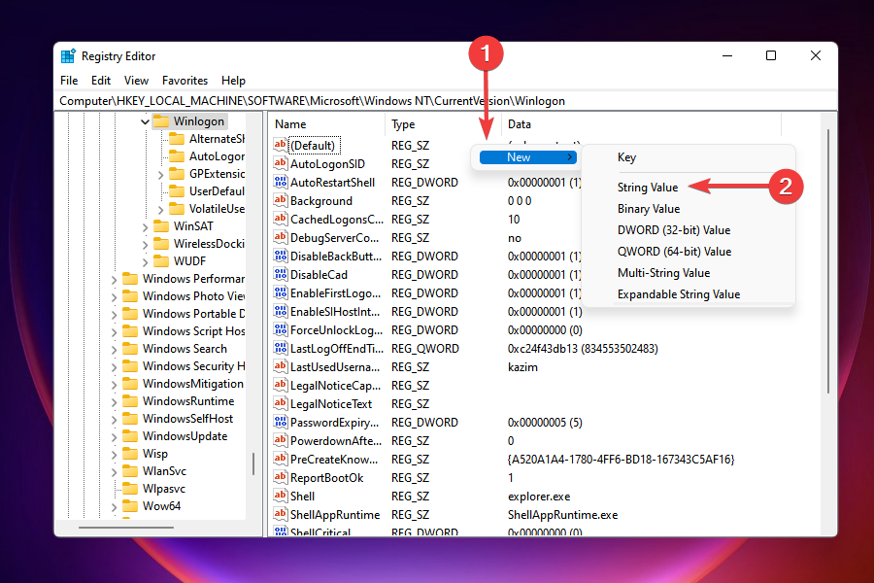
Task: Expand the WUDF key
Action: 145,261
